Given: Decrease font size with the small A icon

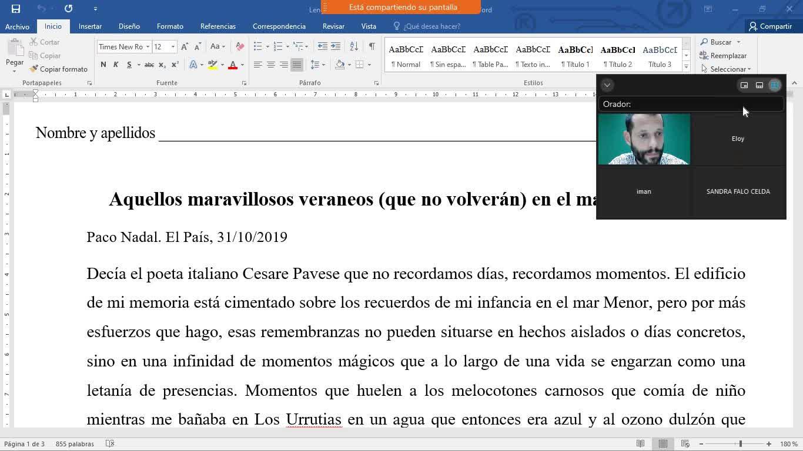Looking at the screenshot, I should coord(198,46).
